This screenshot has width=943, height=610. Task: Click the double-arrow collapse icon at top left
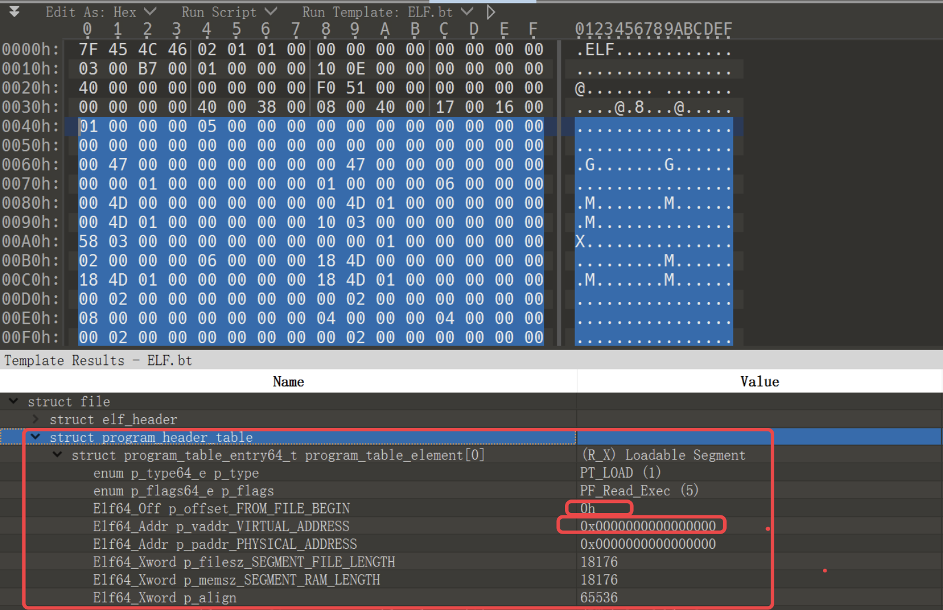[x=15, y=11]
